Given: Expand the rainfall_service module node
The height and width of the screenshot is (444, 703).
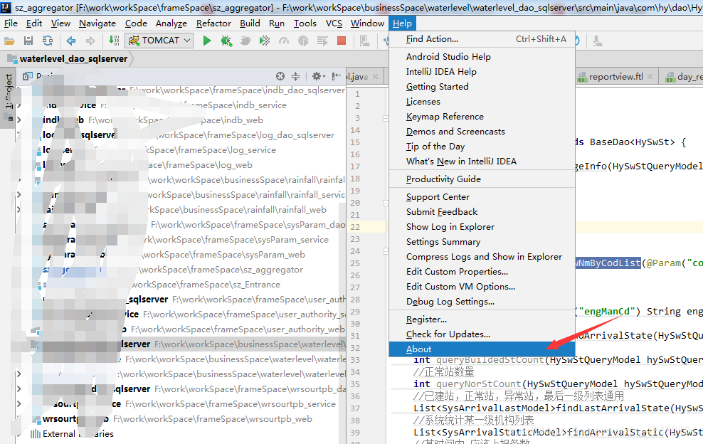Looking at the screenshot, I should (x=18, y=195).
